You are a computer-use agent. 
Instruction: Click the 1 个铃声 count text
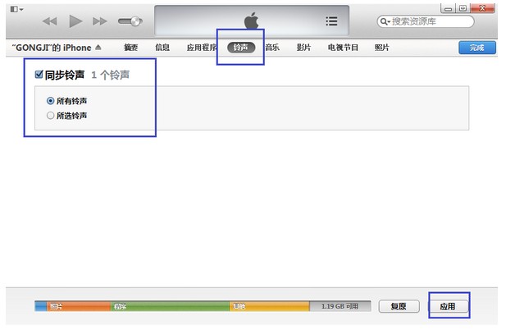[x=111, y=75]
